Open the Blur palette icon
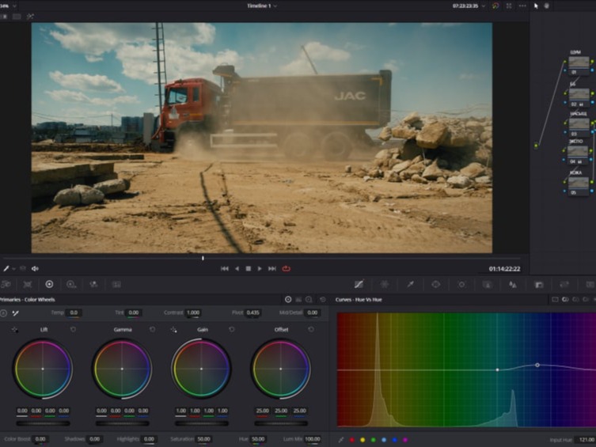The width and height of the screenshot is (596, 447). click(513, 284)
